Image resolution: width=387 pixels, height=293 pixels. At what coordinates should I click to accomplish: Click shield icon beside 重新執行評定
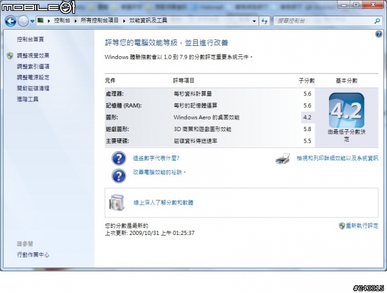342,226
